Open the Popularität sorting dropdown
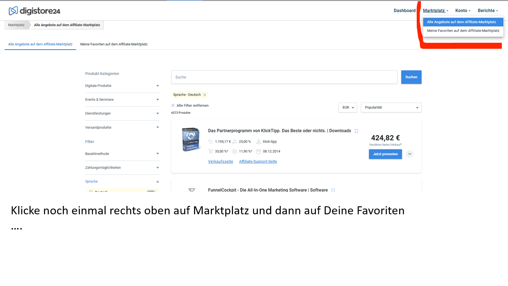The width and height of the screenshot is (508, 286). pos(391,108)
